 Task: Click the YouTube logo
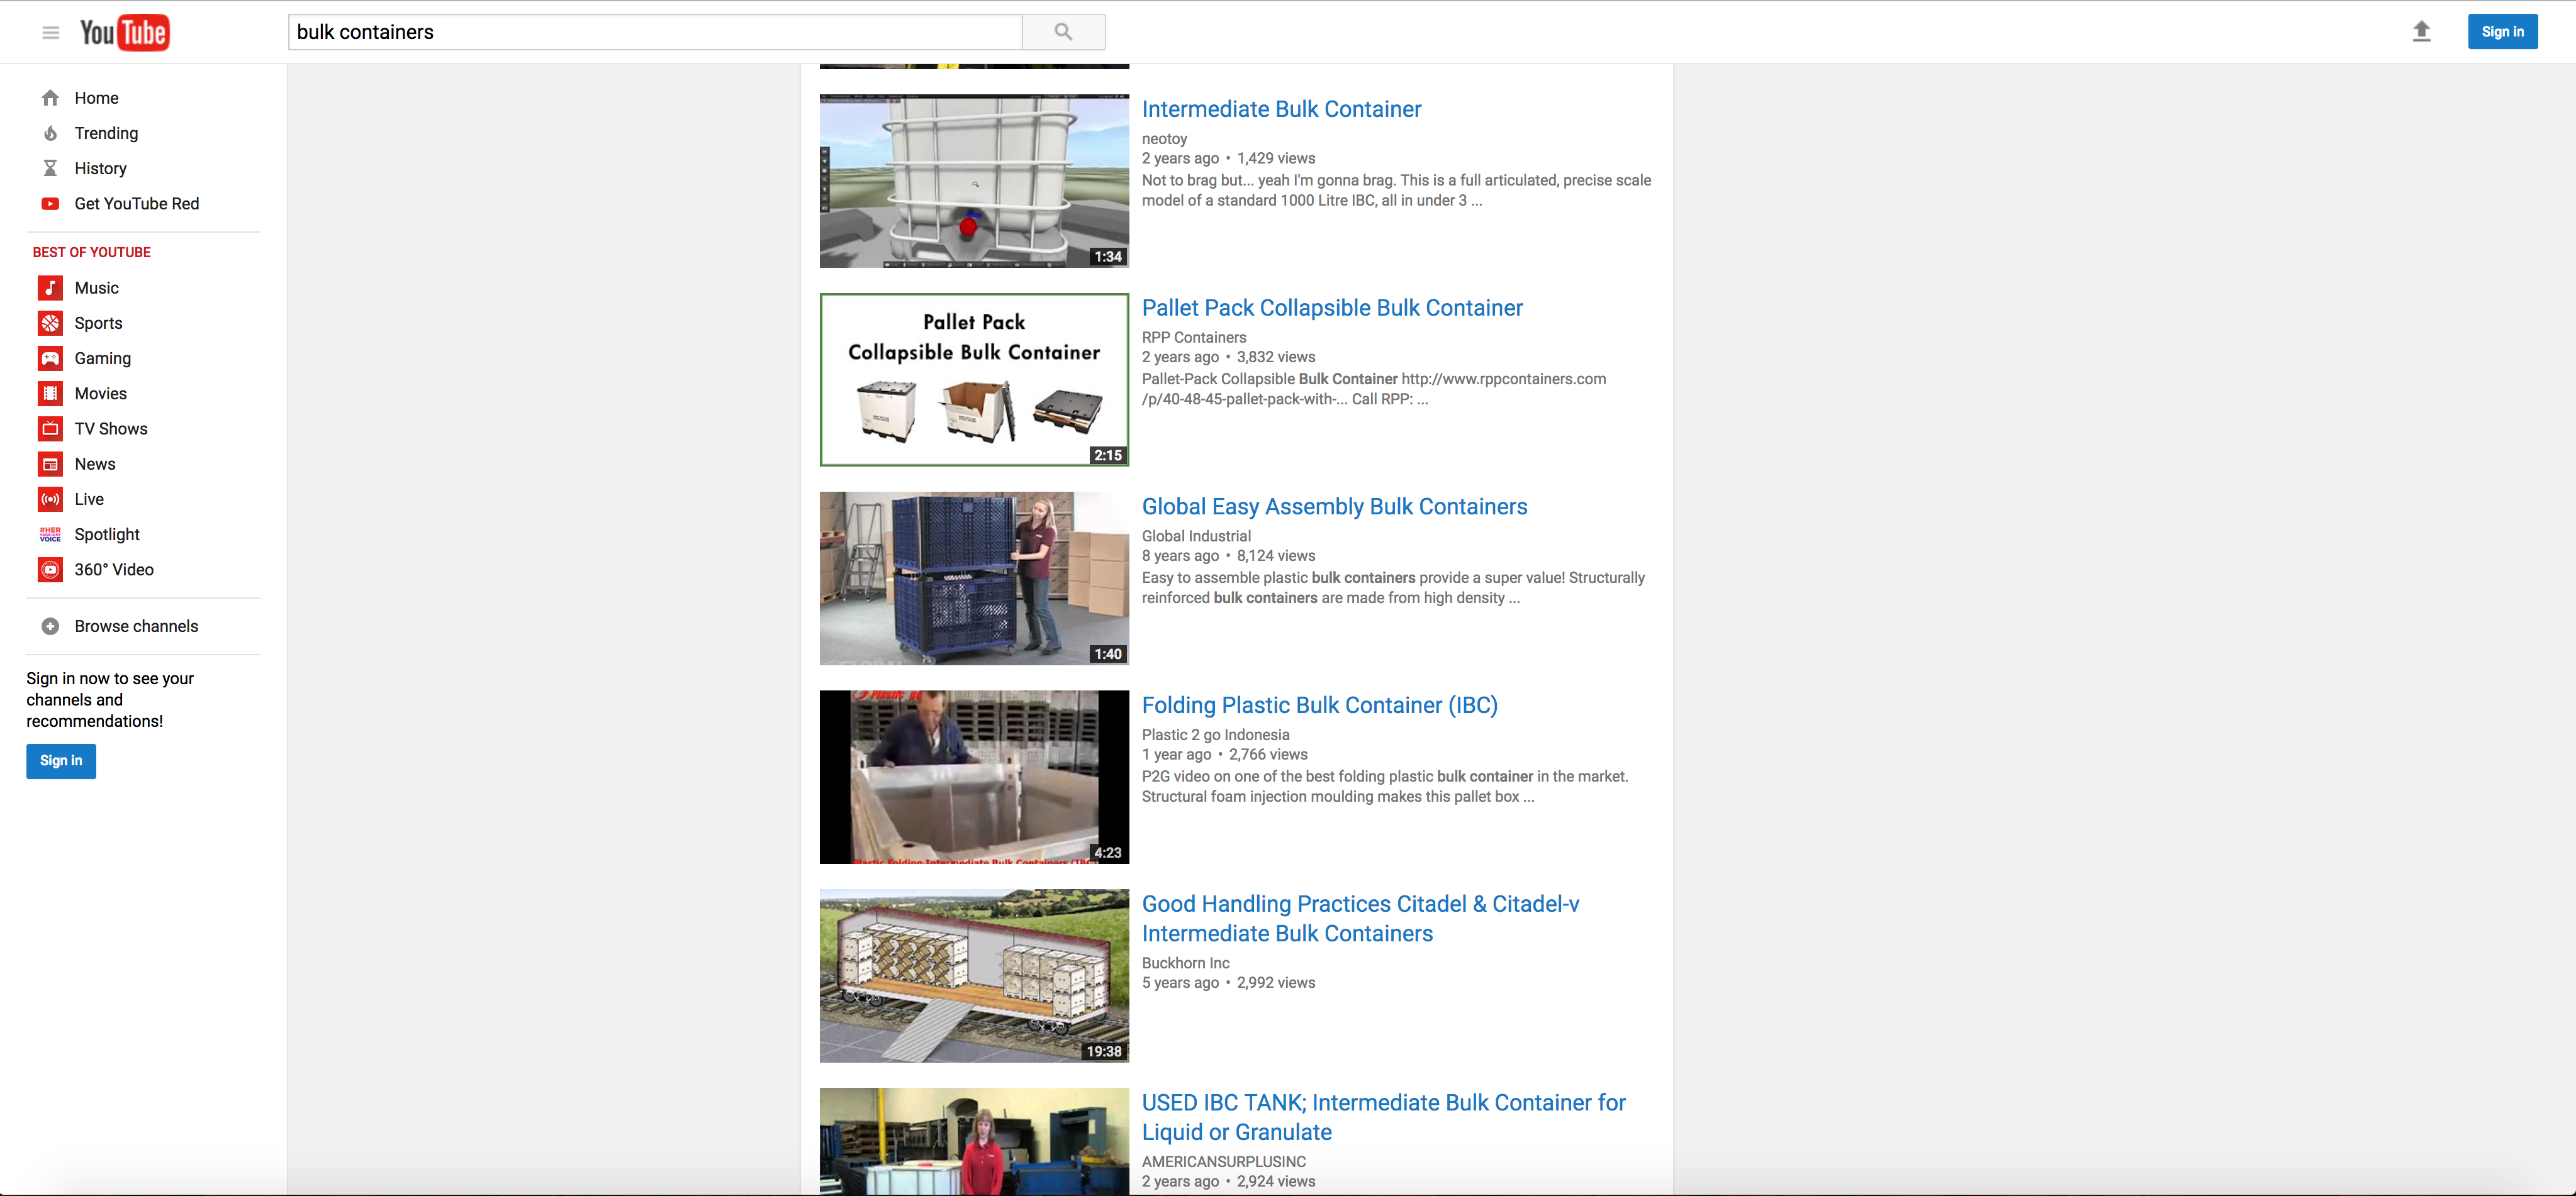coord(125,32)
